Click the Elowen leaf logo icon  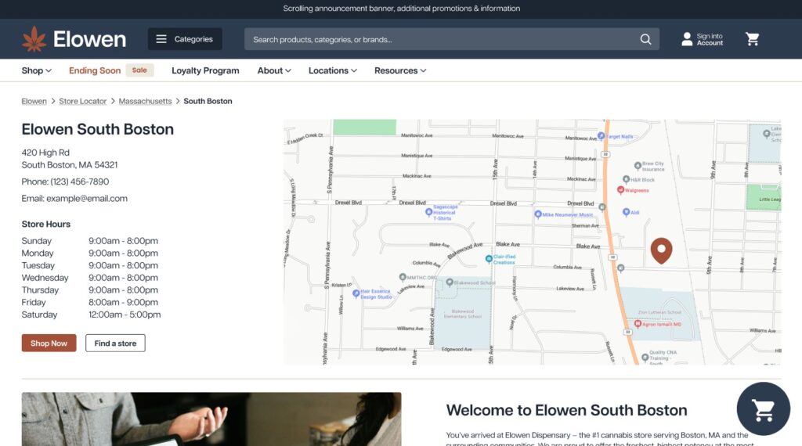(x=34, y=39)
